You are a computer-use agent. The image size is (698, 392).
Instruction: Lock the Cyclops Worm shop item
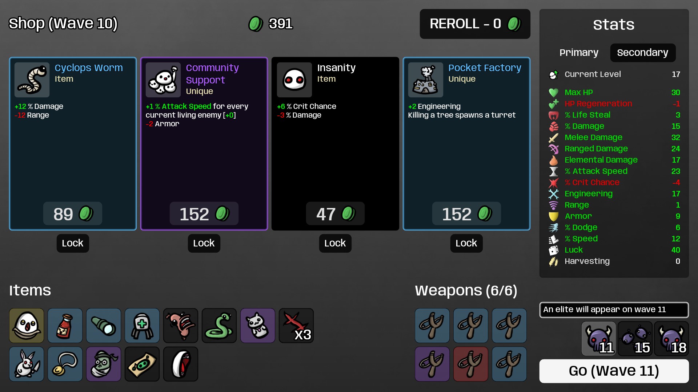(x=73, y=243)
